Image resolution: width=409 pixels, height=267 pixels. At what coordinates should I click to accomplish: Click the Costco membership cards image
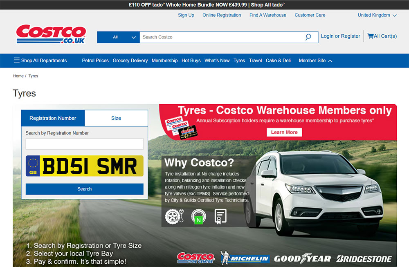(181, 128)
